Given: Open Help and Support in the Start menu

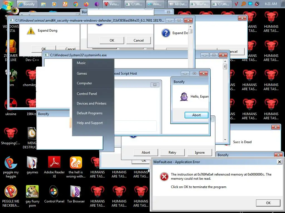Looking at the screenshot, I should (x=90, y=123).
